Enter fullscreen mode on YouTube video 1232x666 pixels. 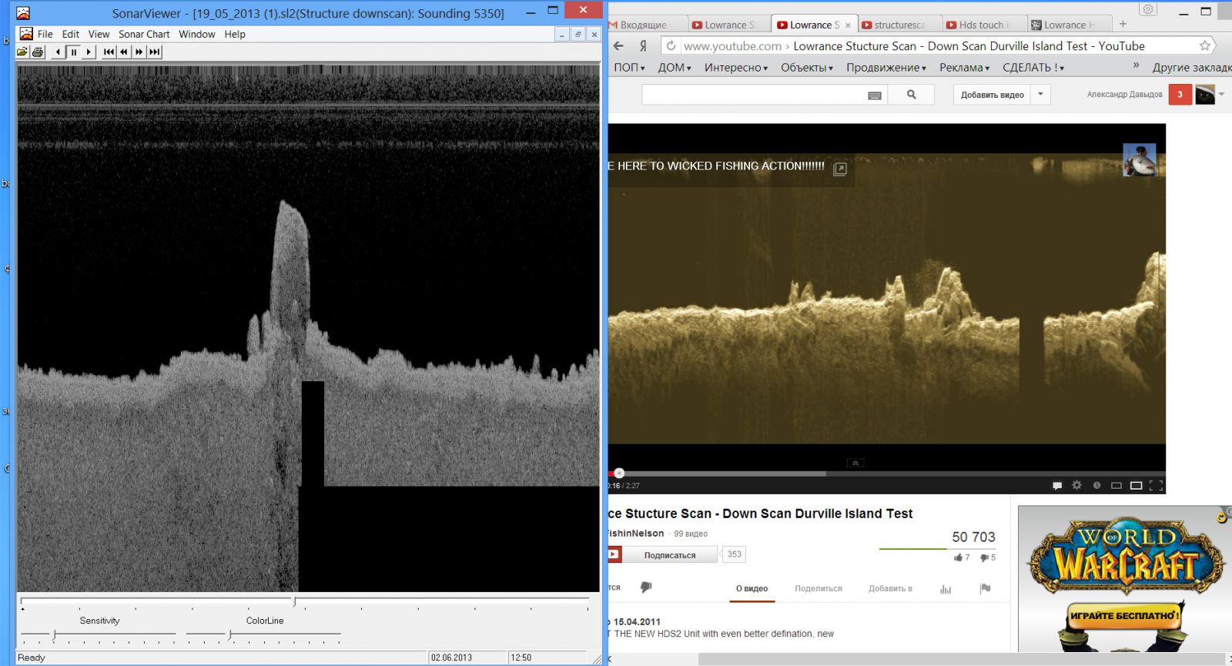[x=1156, y=485]
